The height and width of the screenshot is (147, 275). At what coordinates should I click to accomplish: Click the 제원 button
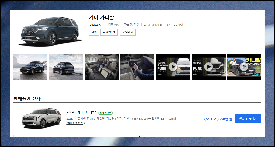[x=94, y=32]
